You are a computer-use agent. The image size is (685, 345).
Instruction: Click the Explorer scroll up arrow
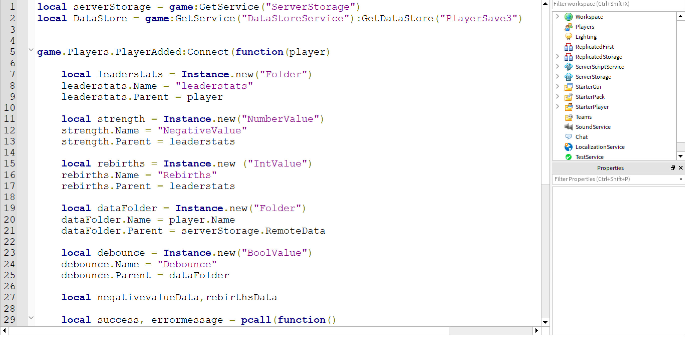click(680, 16)
